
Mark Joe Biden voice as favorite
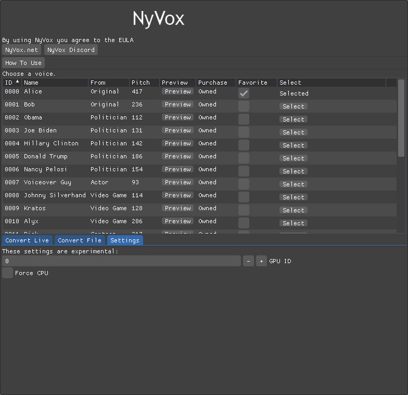(x=244, y=133)
